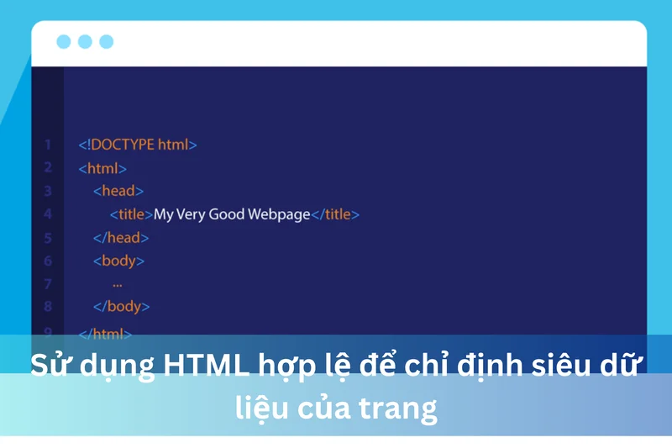
Task: Click line number 1 in gutter
Action: pyautogui.click(x=48, y=145)
